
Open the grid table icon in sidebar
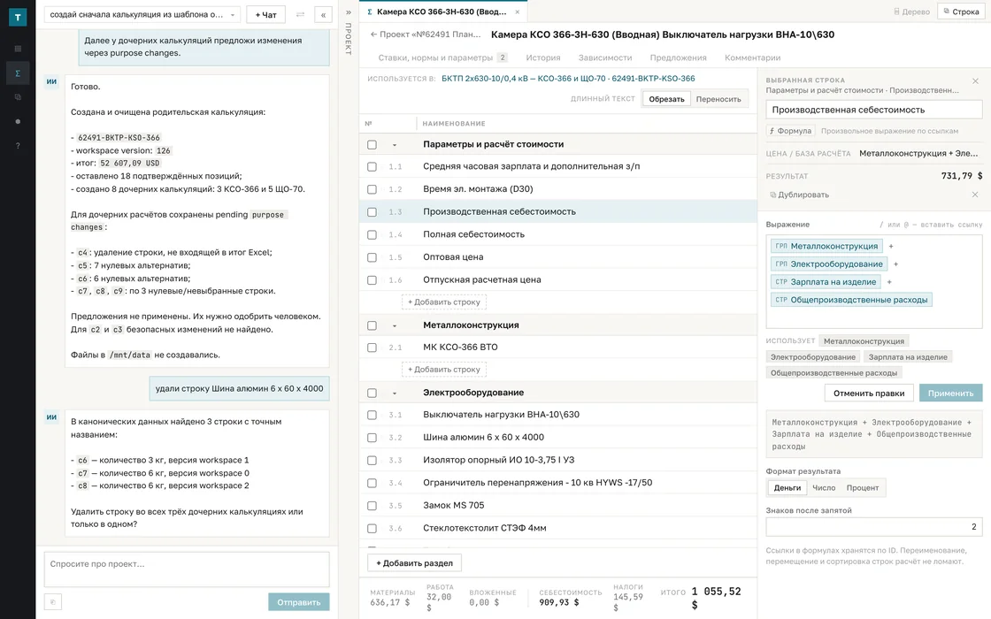pyautogui.click(x=18, y=49)
